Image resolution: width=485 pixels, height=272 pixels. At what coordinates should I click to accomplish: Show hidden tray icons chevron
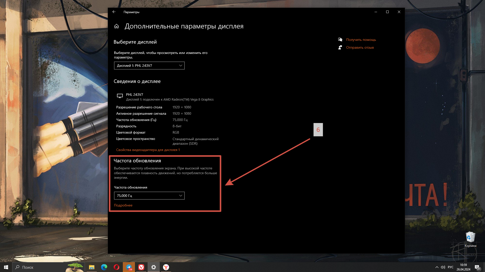pyautogui.click(x=437, y=267)
